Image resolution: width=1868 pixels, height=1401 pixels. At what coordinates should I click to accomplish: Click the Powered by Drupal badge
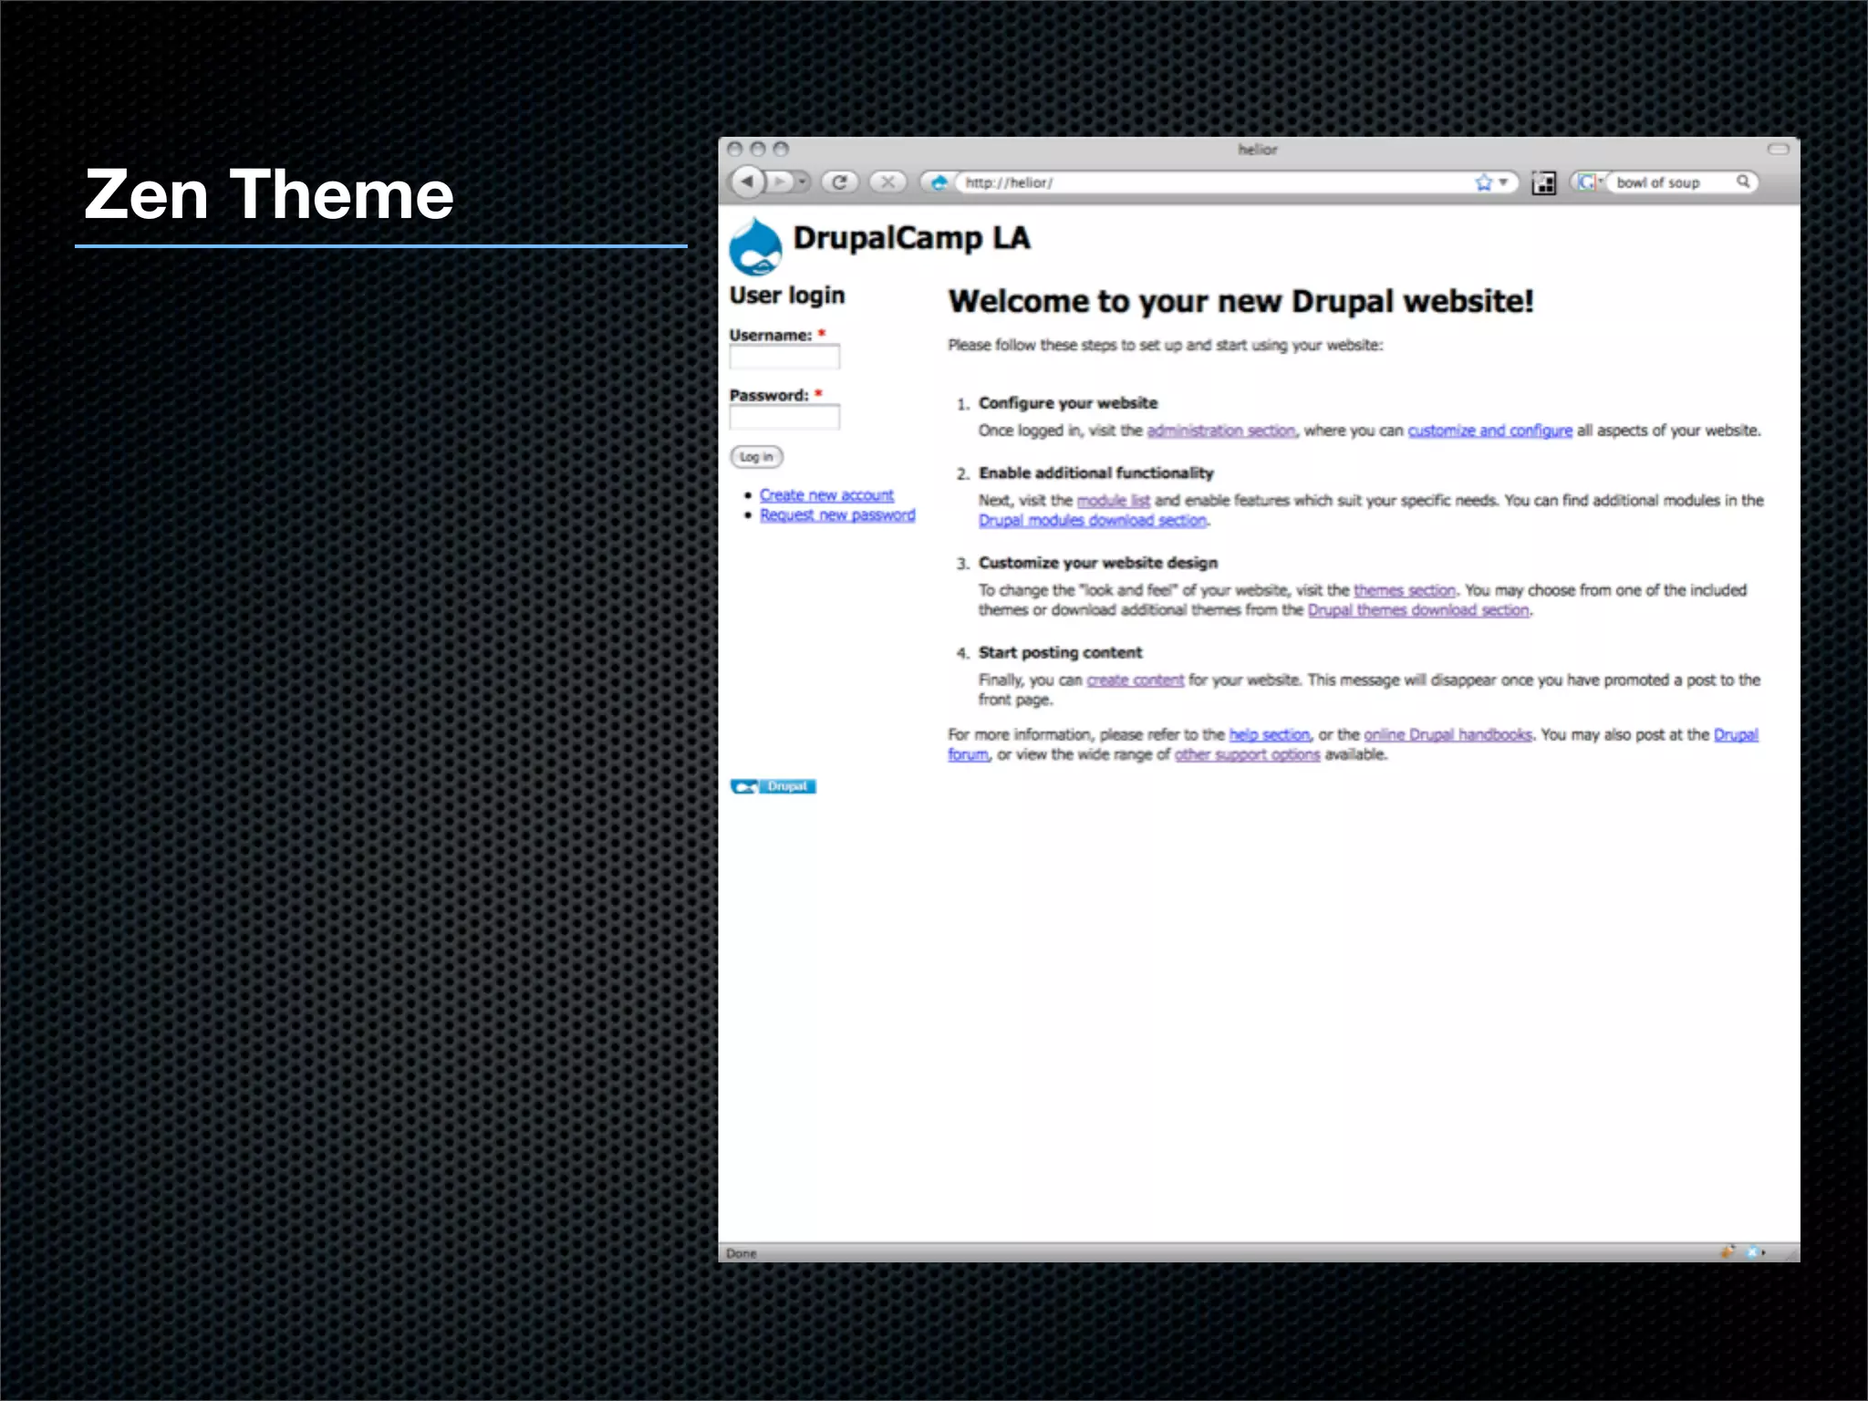[x=773, y=786]
